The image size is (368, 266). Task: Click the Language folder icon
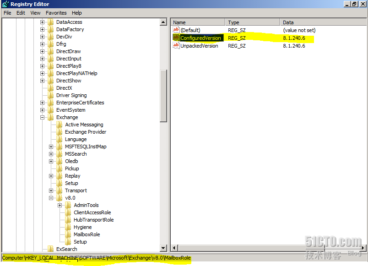[x=60, y=139]
